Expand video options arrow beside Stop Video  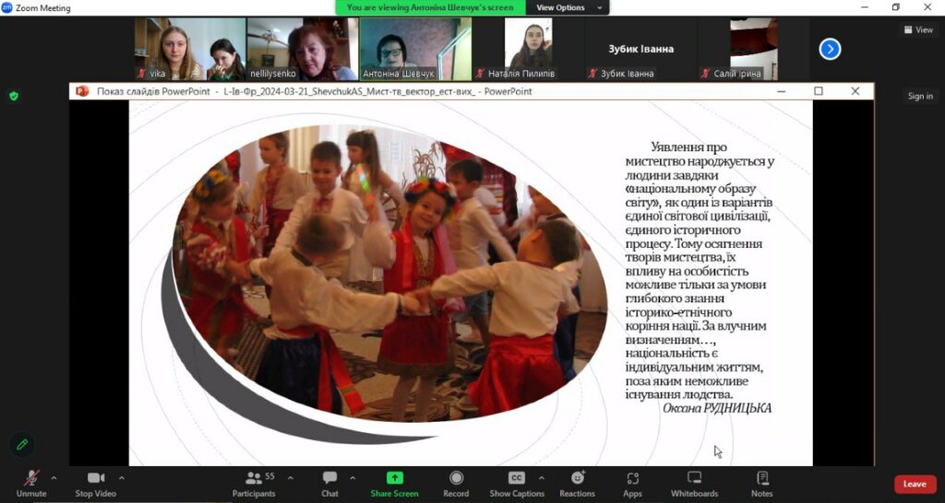(122, 478)
